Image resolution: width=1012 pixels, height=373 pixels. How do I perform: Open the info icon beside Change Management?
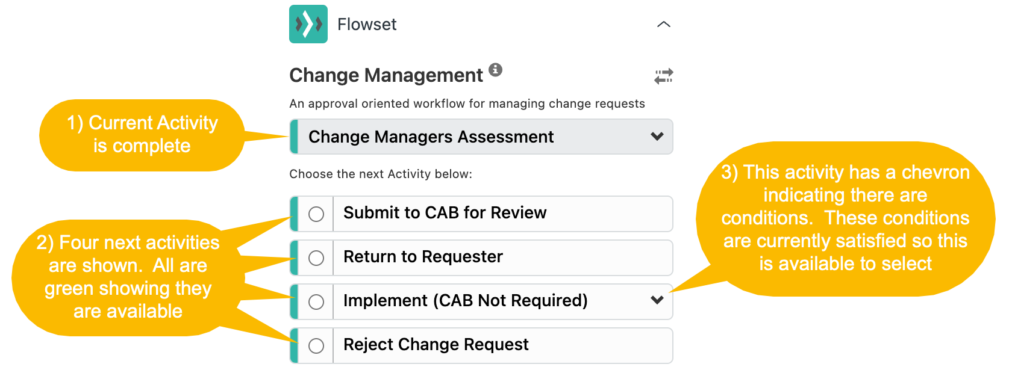click(495, 69)
